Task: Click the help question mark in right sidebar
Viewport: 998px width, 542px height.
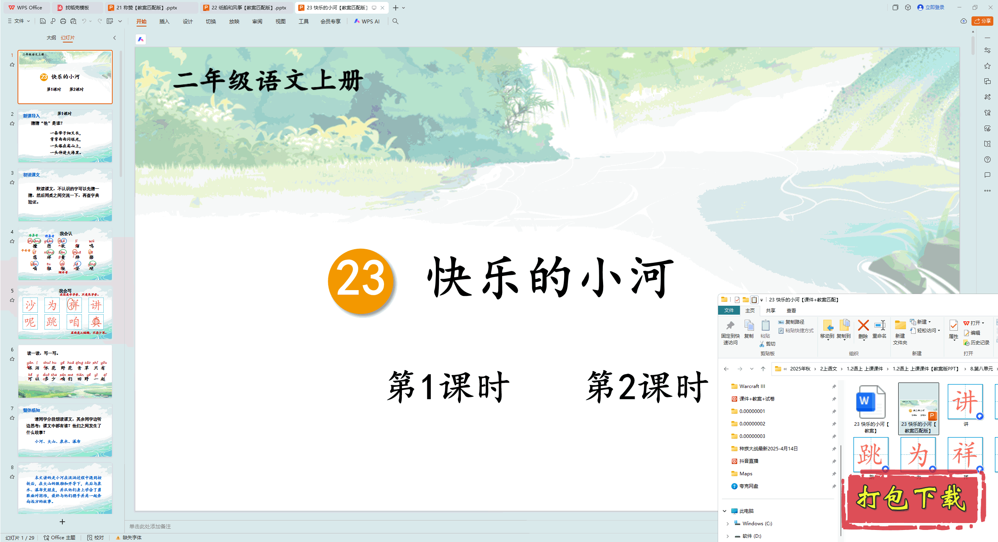Action: click(987, 159)
